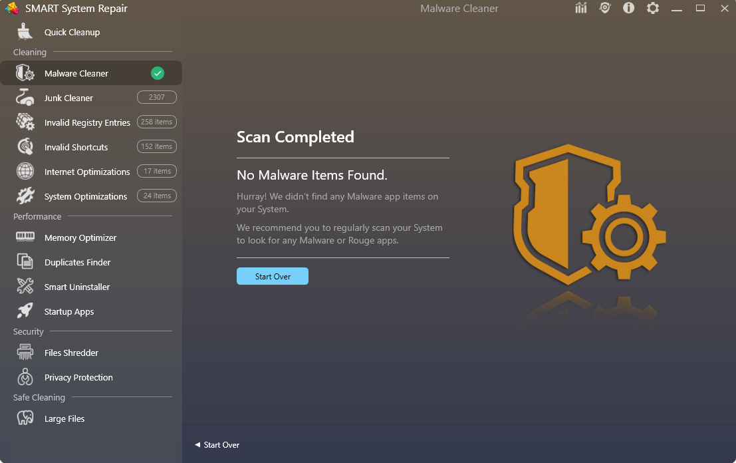Click the Invalid Registry Entries cubes icon
The height and width of the screenshot is (463, 736).
click(x=25, y=122)
